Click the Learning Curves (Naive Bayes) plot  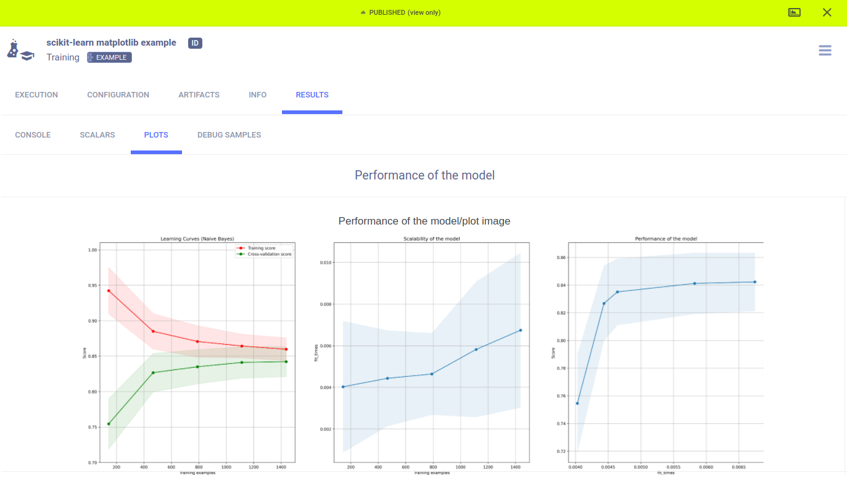[x=197, y=352]
